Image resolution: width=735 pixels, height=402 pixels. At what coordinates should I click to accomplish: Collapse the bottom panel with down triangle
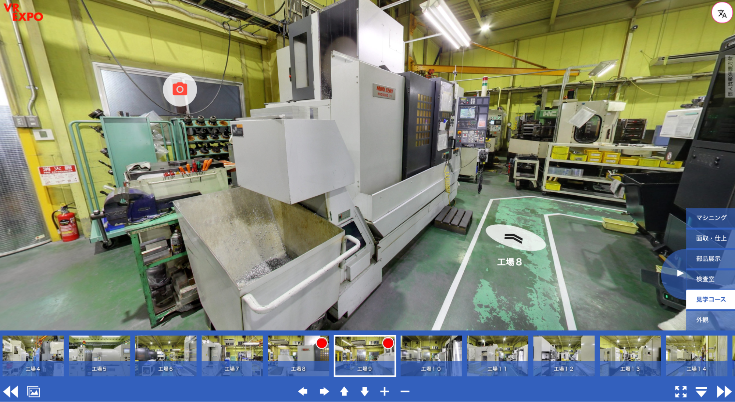coord(701,392)
